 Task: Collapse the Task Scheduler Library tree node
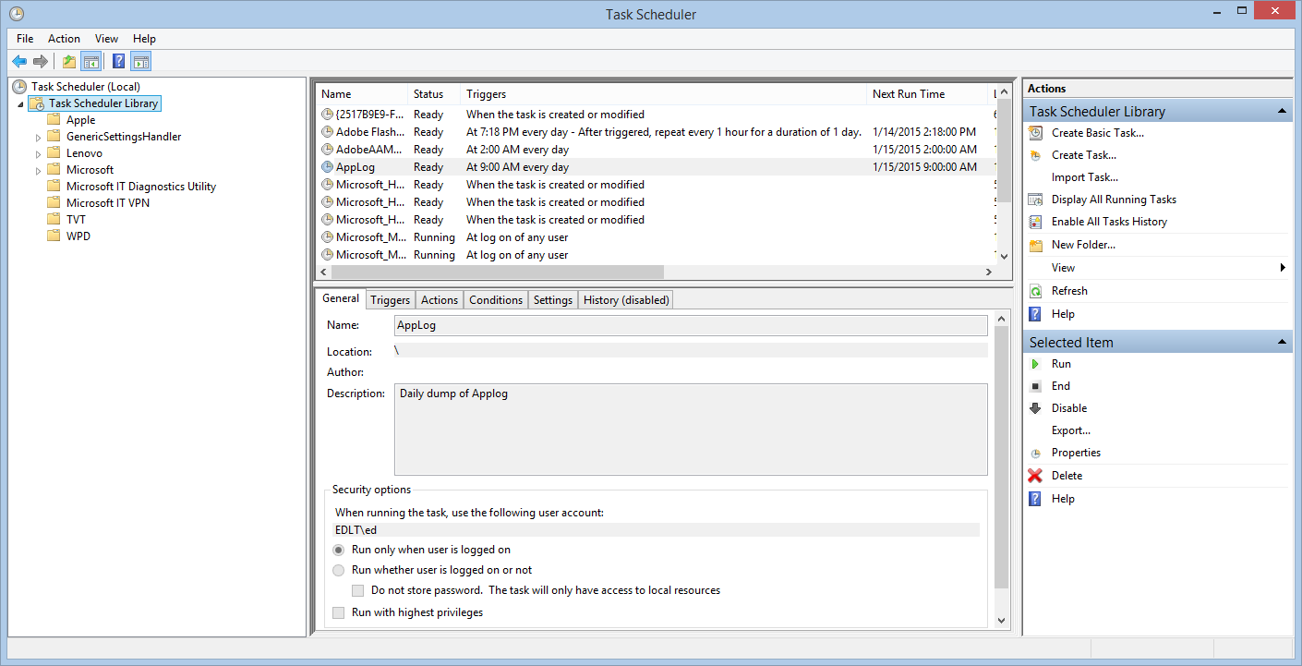20,104
